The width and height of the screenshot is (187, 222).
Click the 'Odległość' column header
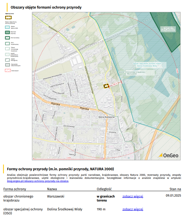(x=104, y=189)
